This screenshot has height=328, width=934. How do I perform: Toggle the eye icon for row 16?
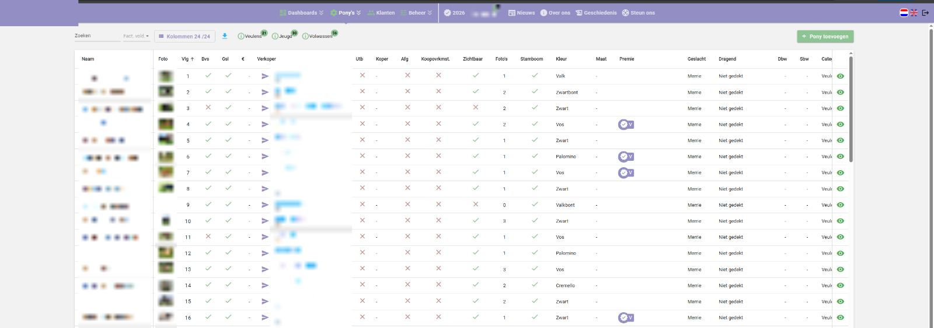click(841, 318)
